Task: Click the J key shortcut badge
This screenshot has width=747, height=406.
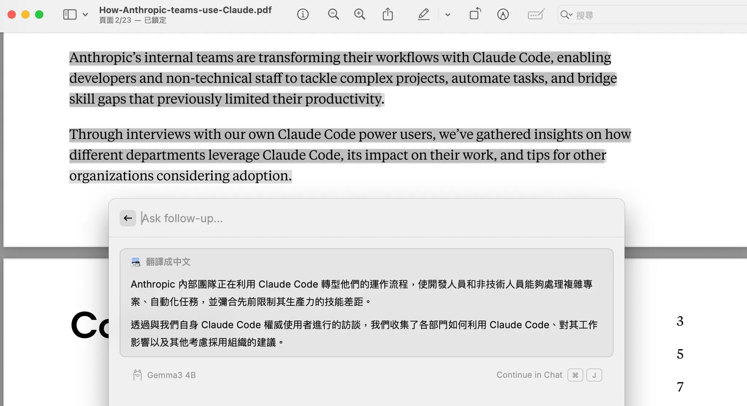Action: [x=594, y=375]
